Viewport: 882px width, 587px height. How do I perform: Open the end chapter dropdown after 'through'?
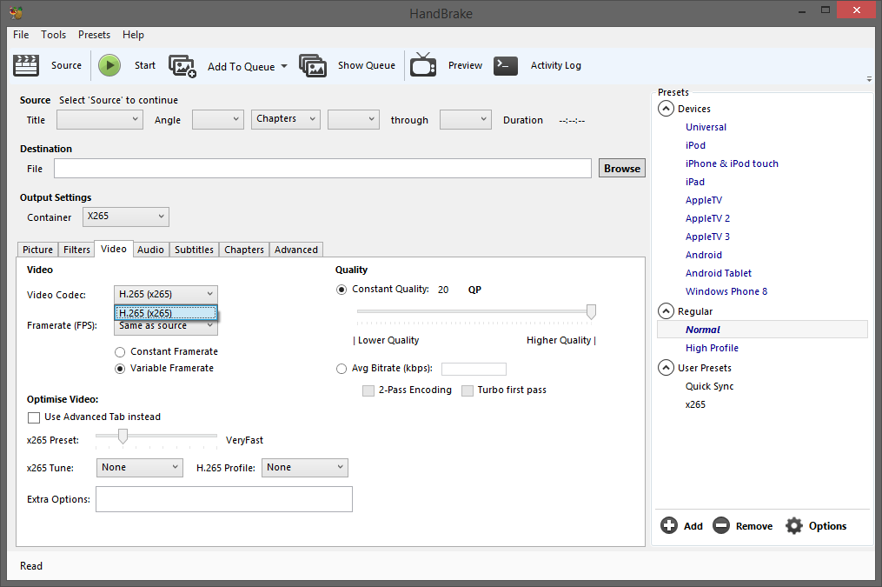click(465, 119)
